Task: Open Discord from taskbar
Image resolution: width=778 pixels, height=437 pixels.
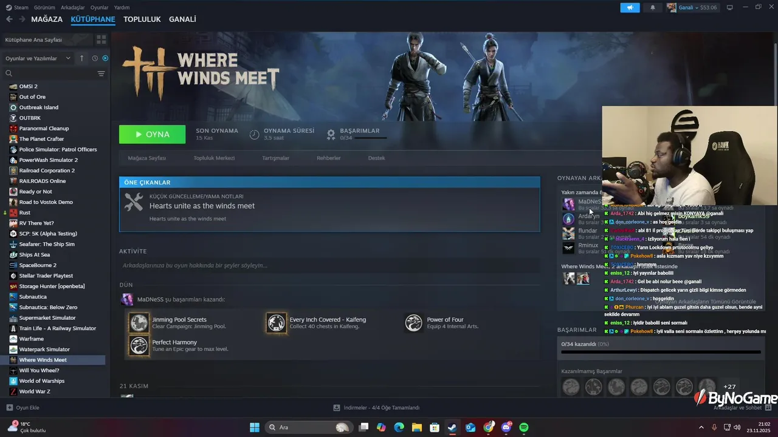Action: (x=506, y=427)
